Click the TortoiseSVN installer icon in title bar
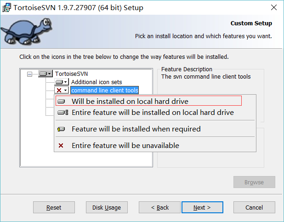This screenshot has height=222, width=284. coord(6,8)
